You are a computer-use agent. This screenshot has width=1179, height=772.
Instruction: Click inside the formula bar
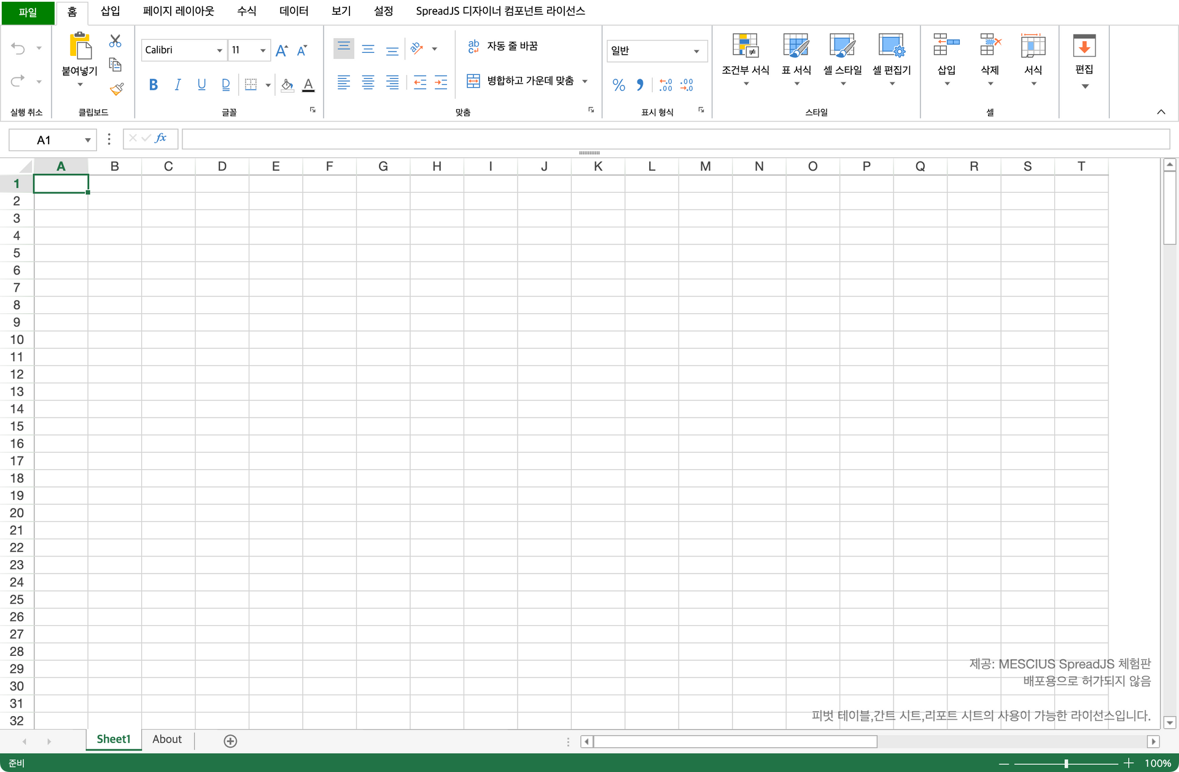[x=675, y=139]
